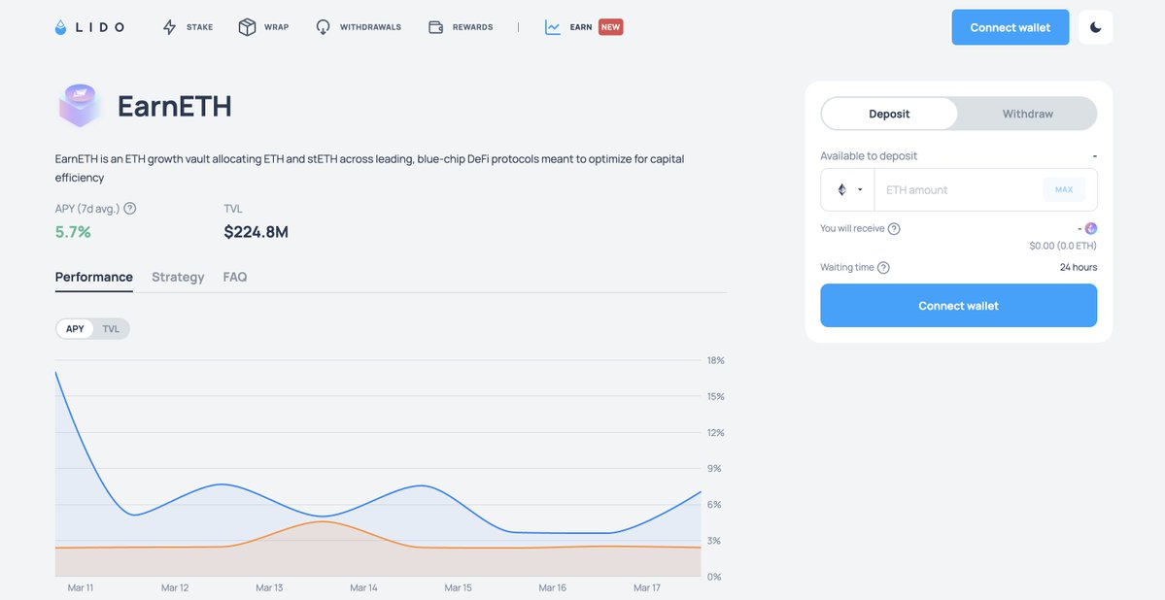Click the '24 hours' waiting time value
Screen dimensions: 1165x600
point(1079,267)
